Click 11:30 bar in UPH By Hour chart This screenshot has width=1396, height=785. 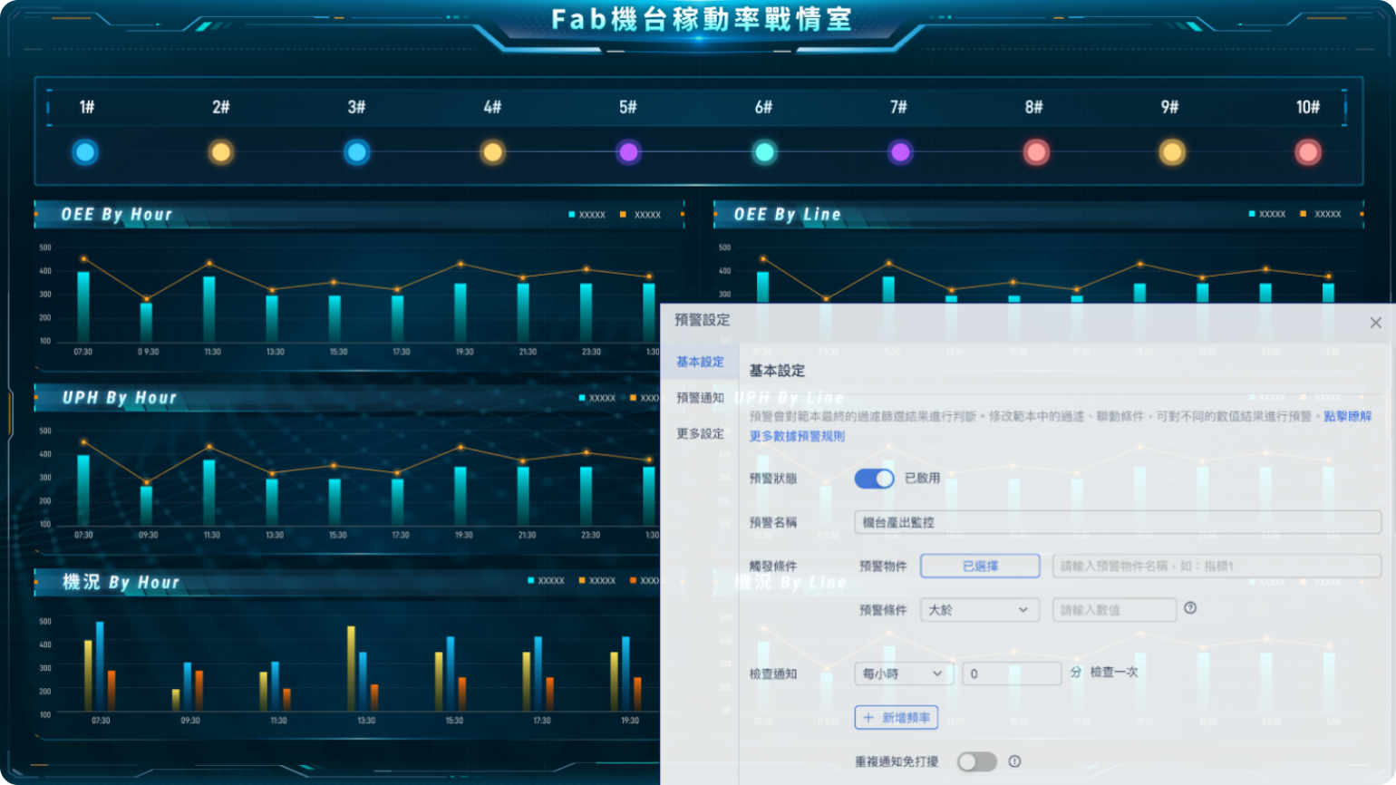(x=209, y=493)
